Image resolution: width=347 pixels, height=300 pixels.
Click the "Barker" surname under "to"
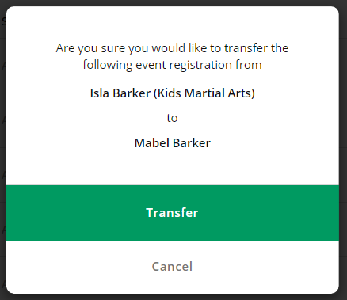coord(192,143)
